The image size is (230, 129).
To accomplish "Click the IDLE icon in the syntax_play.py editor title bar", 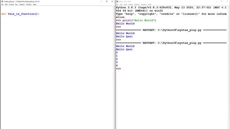I will 2,1.
